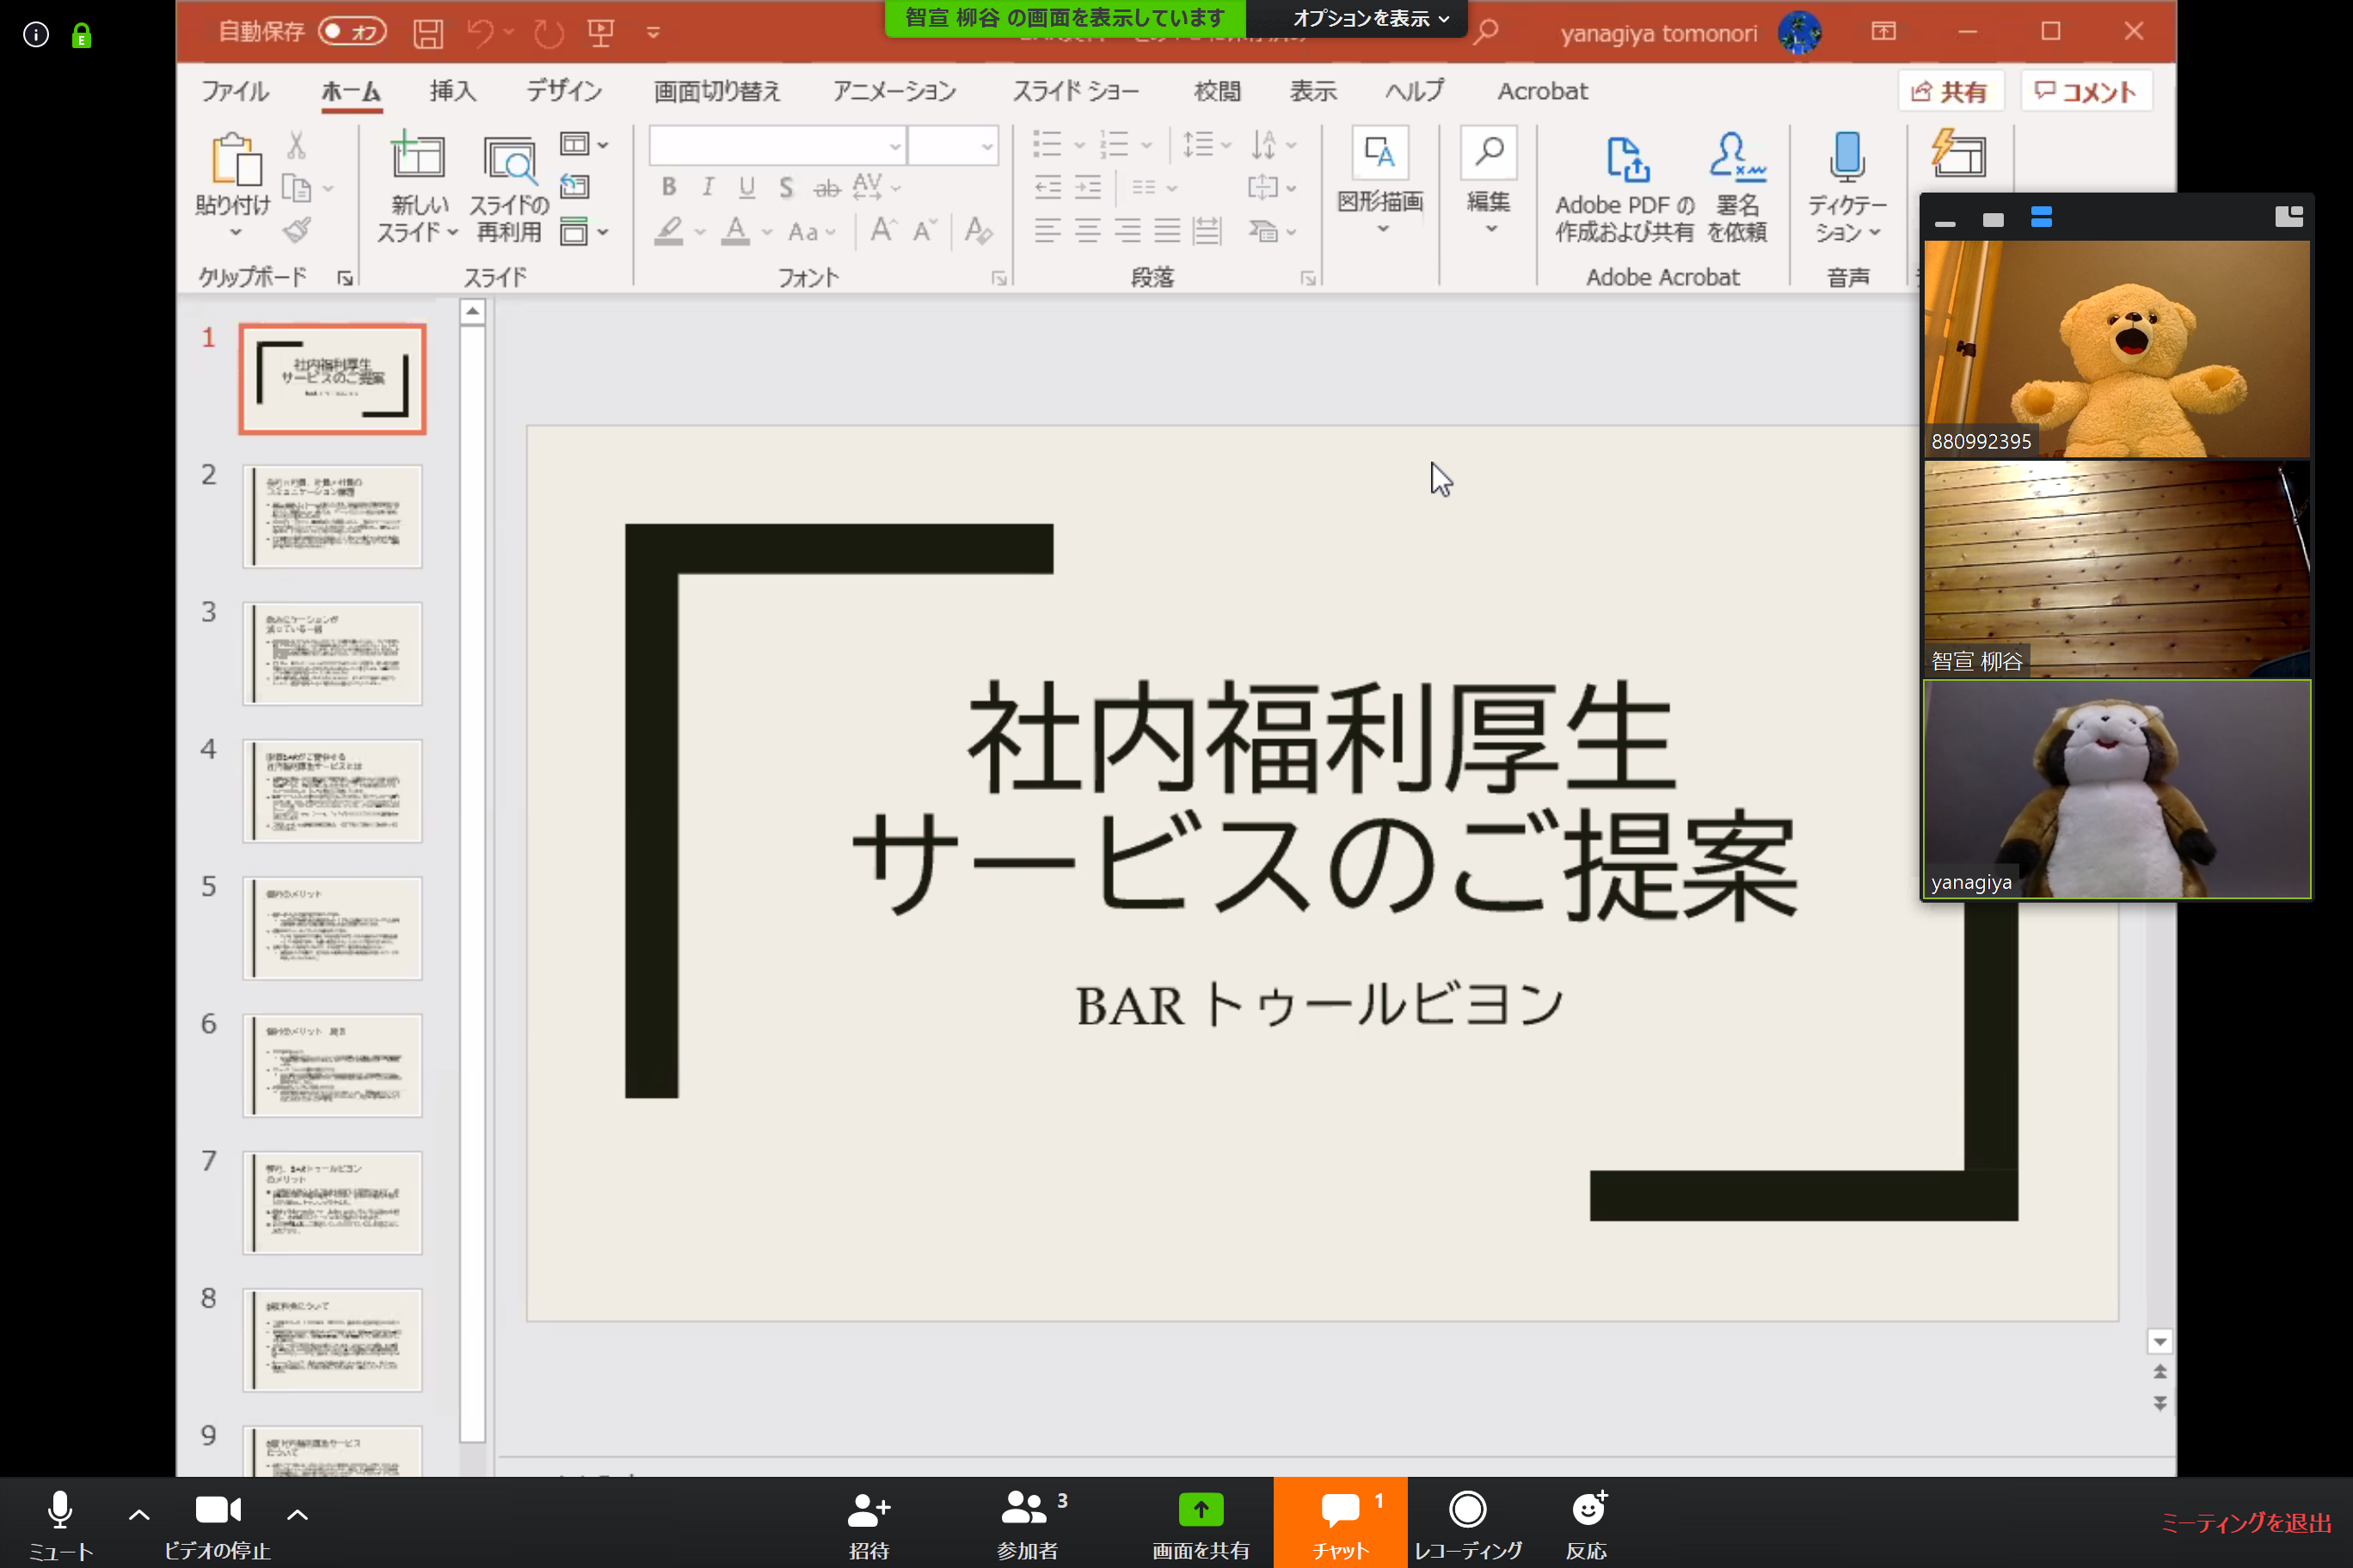Click green encryption lock icon
The width and height of the screenshot is (2353, 1568).
pyautogui.click(x=82, y=36)
